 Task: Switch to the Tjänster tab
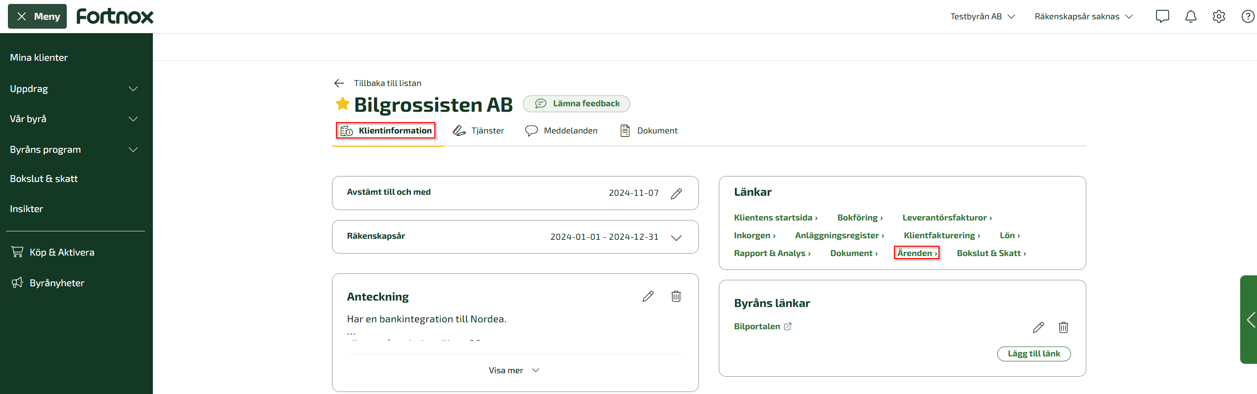[x=478, y=131]
